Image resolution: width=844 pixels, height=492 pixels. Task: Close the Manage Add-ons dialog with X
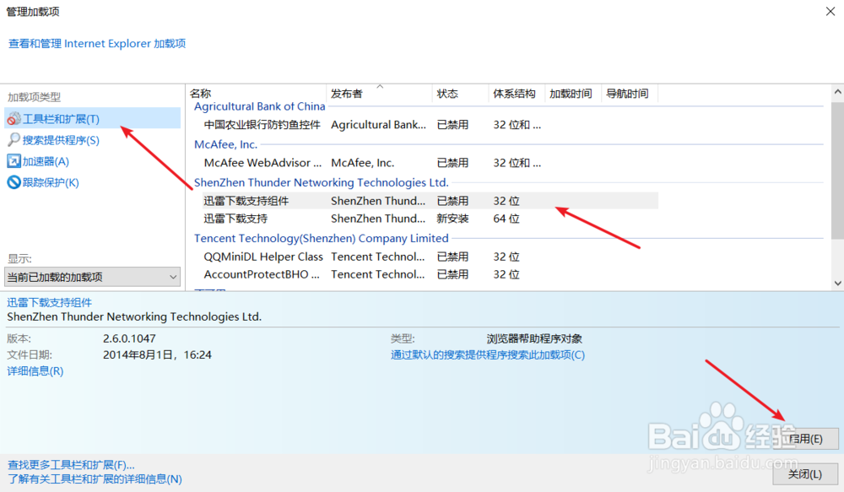pos(830,11)
